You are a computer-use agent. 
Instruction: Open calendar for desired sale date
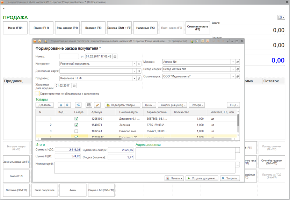click(x=74, y=86)
